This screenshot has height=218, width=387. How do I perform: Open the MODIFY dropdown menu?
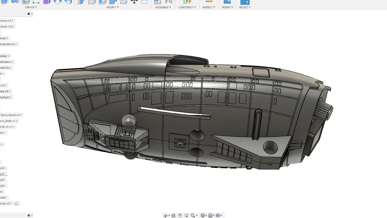point(113,7)
